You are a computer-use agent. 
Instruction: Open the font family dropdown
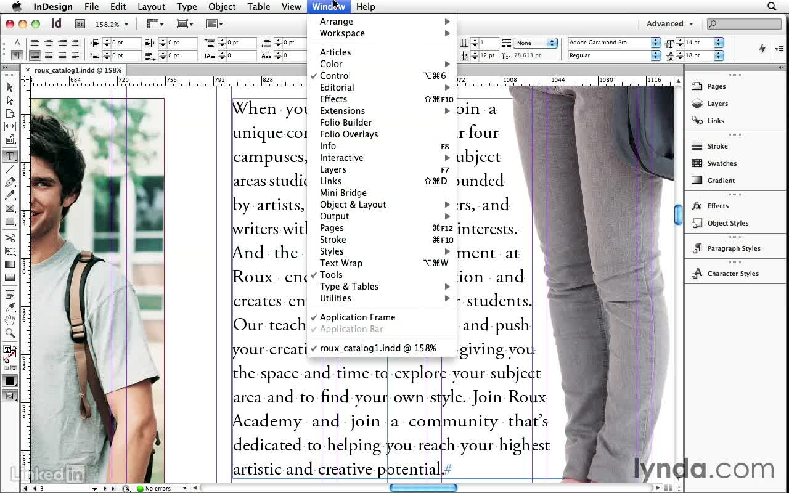[x=656, y=43]
